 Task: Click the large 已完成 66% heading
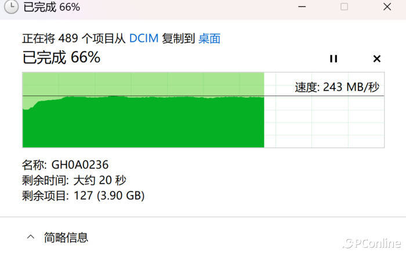pyautogui.click(x=61, y=57)
